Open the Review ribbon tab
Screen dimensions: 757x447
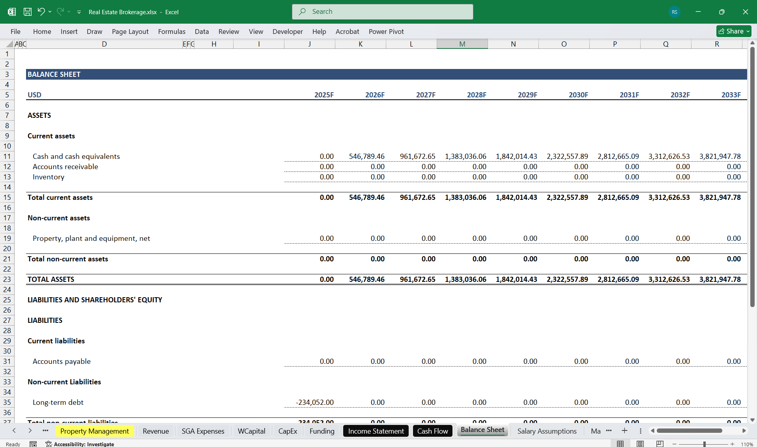coord(229,32)
